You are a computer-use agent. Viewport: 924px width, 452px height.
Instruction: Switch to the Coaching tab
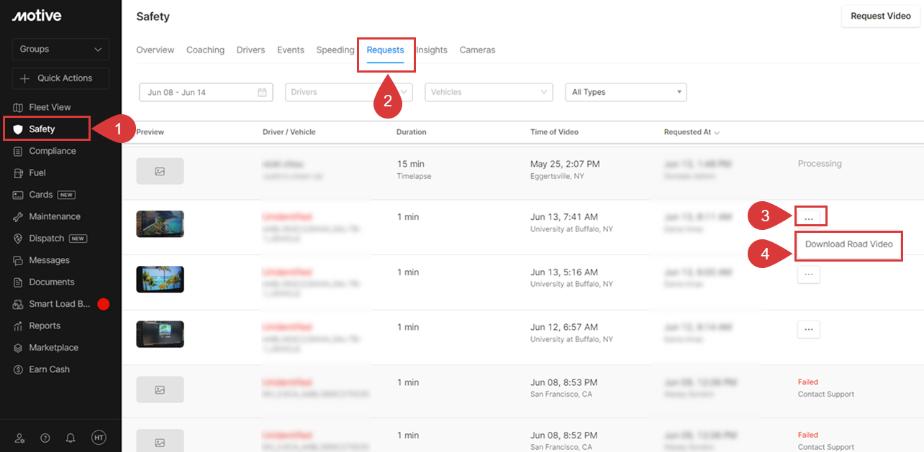205,50
